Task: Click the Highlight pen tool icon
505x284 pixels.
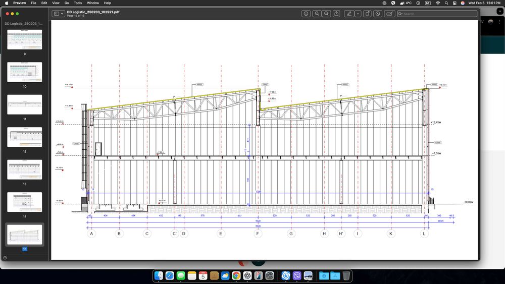Action: click(349, 14)
